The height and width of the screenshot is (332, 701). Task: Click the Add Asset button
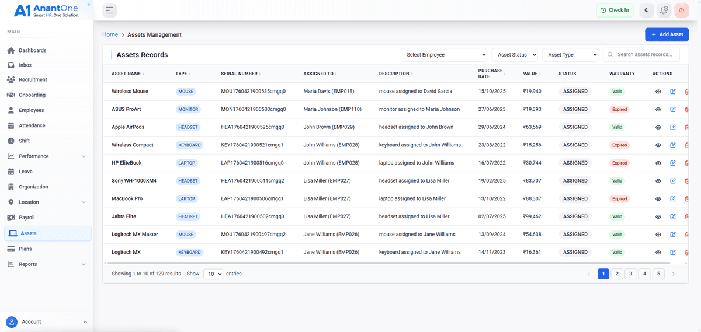(x=667, y=34)
